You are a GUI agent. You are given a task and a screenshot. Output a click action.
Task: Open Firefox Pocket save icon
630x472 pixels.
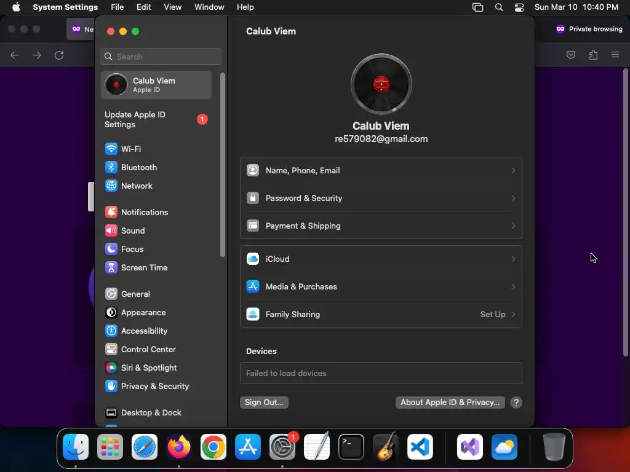(570, 55)
